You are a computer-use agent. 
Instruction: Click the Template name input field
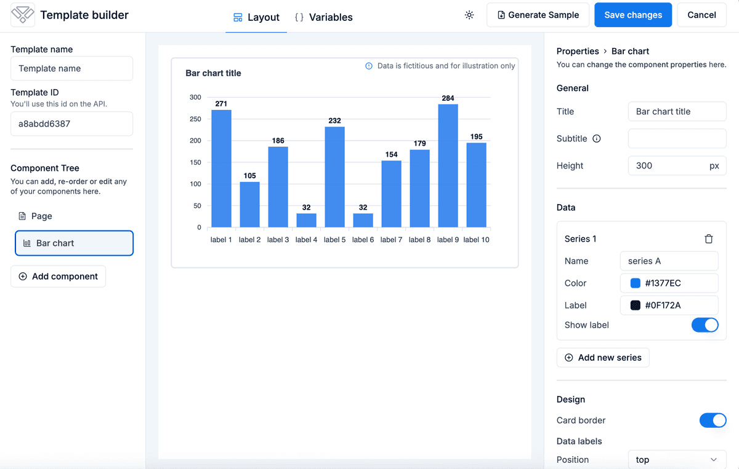click(x=71, y=68)
